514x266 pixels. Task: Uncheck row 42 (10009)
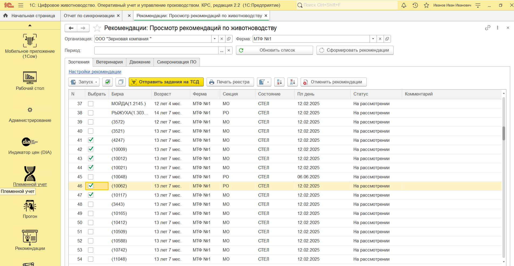[91, 149]
